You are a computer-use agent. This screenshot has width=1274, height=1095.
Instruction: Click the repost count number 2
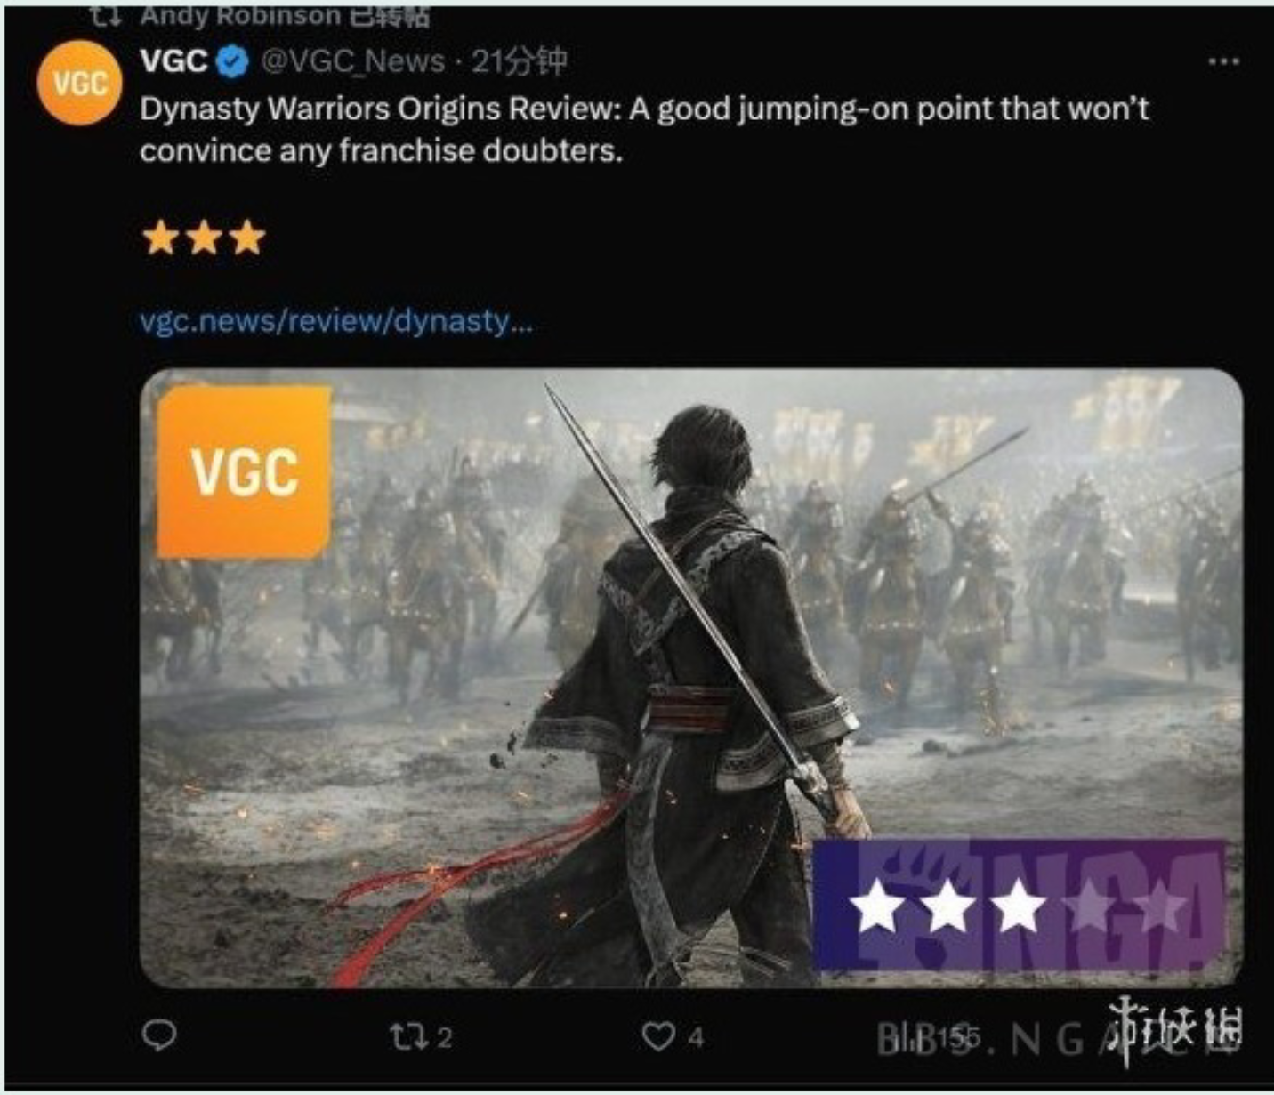[x=445, y=1037]
